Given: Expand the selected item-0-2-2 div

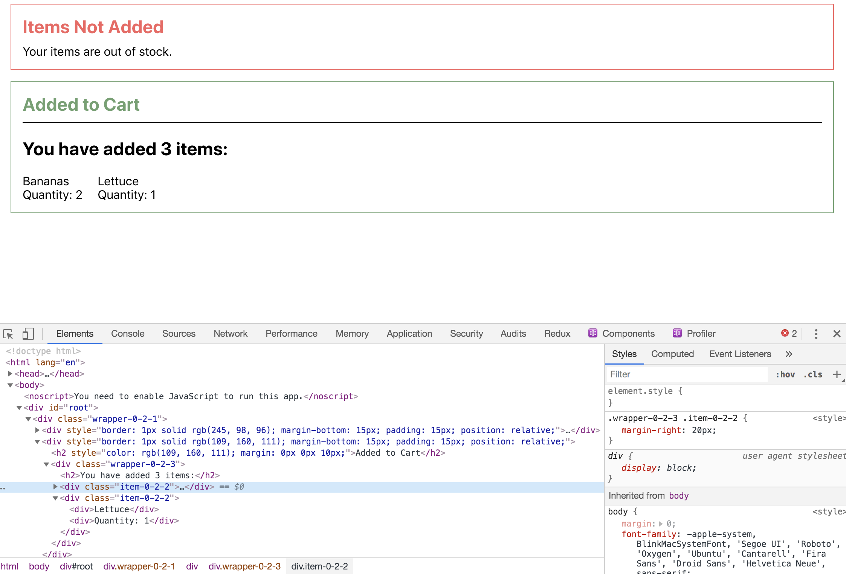Looking at the screenshot, I should click(x=55, y=487).
